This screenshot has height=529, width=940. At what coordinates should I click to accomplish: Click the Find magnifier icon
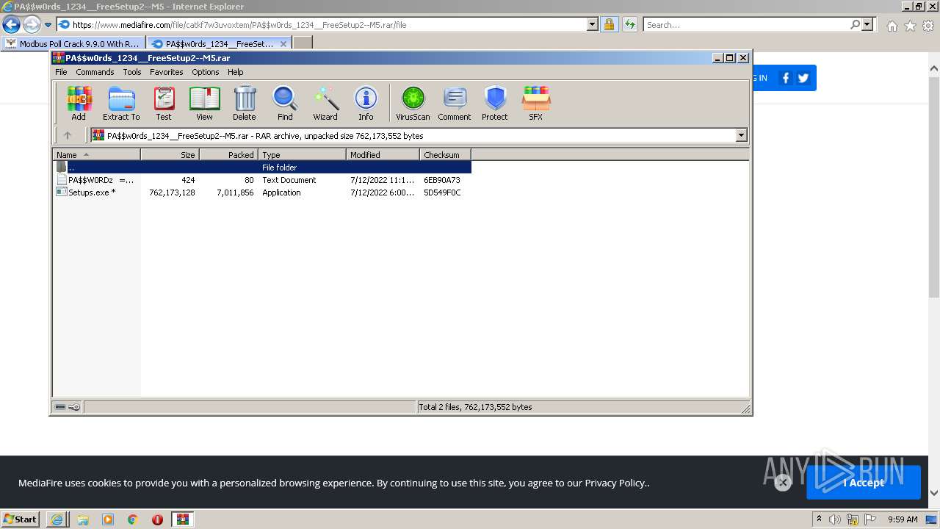coord(285,104)
